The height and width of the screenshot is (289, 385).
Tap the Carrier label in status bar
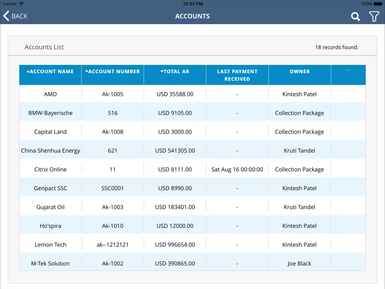(9, 4)
